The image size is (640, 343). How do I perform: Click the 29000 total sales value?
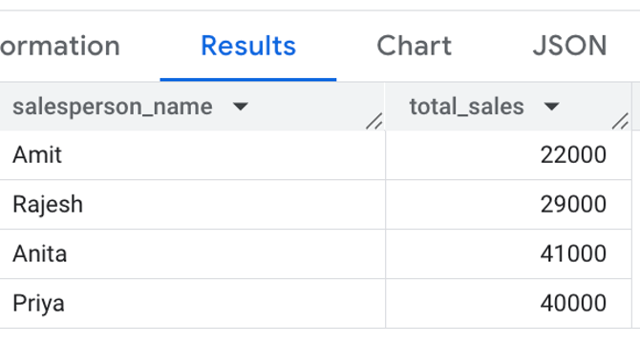click(x=573, y=204)
